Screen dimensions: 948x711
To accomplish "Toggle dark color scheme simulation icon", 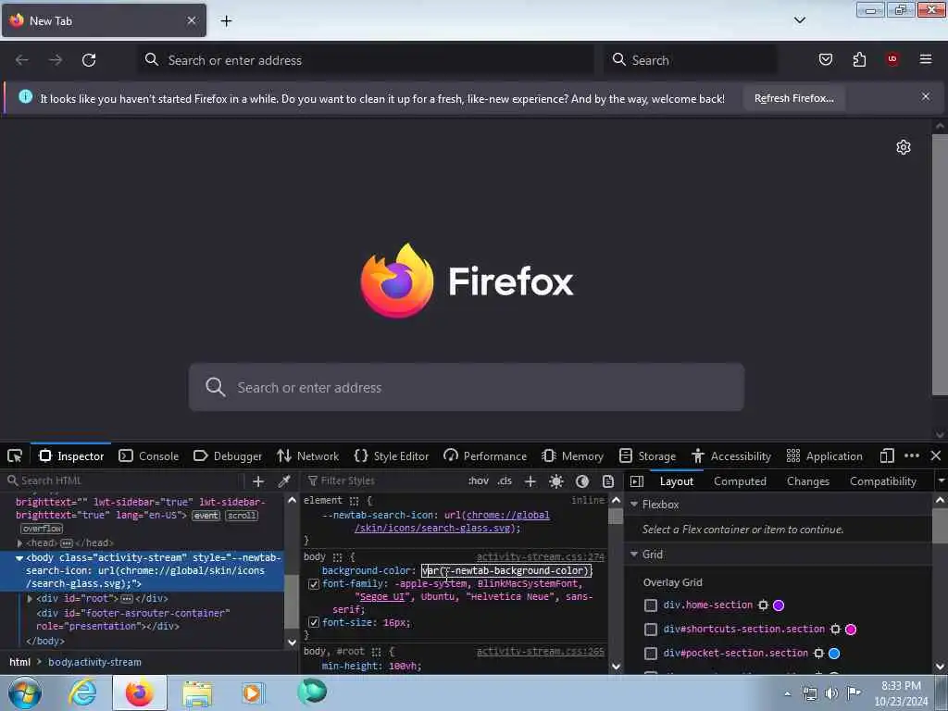I will (x=582, y=481).
